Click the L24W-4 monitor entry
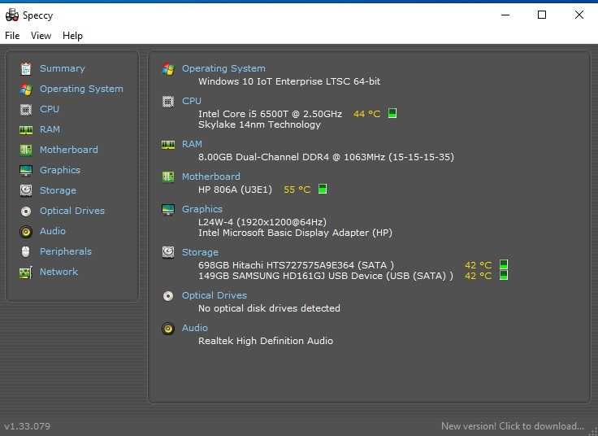The image size is (598, 436). click(x=262, y=222)
